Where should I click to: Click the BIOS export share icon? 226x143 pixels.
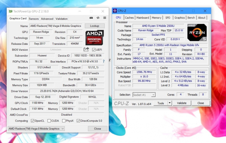tap(86, 49)
